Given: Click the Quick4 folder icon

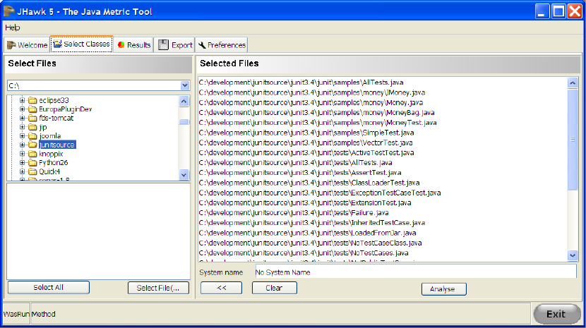Looking at the screenshot, I should click(x=33, y=171).
